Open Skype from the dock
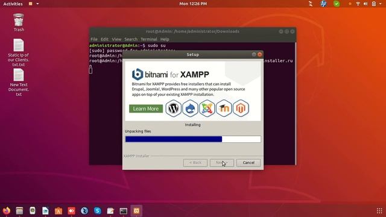Screen dimensions: 386x217 (98, 211)
